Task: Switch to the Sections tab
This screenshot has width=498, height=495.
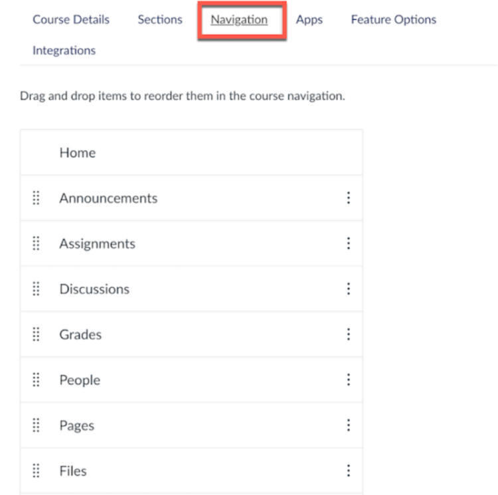Action: tap(160, 19)
